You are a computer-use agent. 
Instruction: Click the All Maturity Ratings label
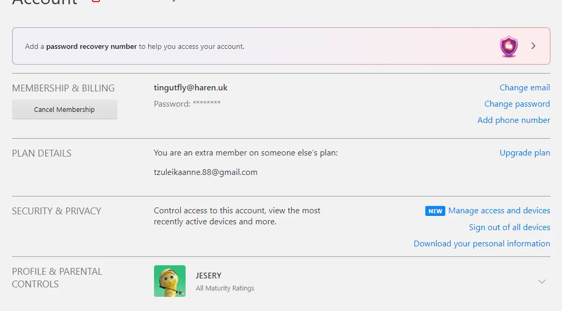[x=224, y=288]
